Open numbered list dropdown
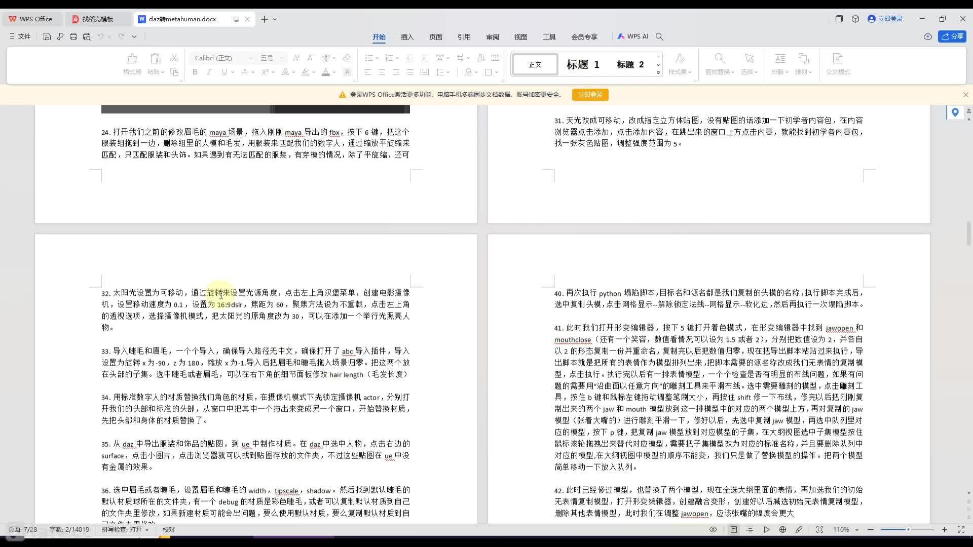Viewport: 973px width, 547px height. tap(397, 58)
